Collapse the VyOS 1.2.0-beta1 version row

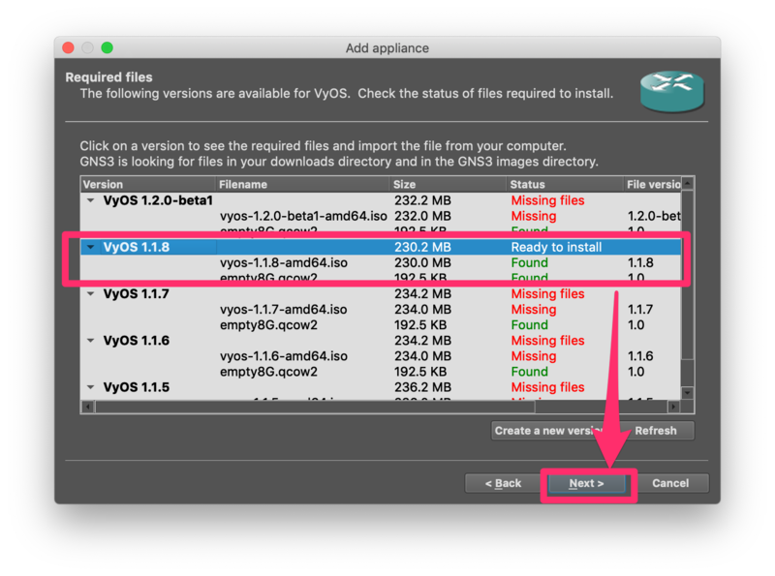point(90,200)
